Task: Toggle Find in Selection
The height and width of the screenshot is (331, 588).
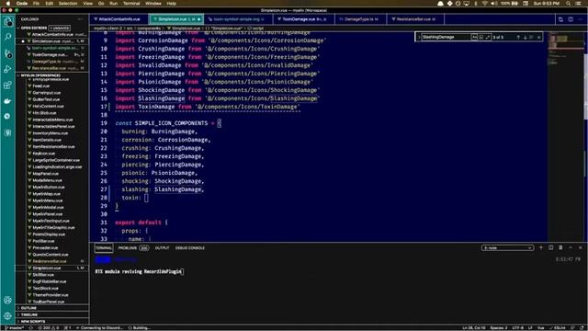Action: [x=532, y=37]
